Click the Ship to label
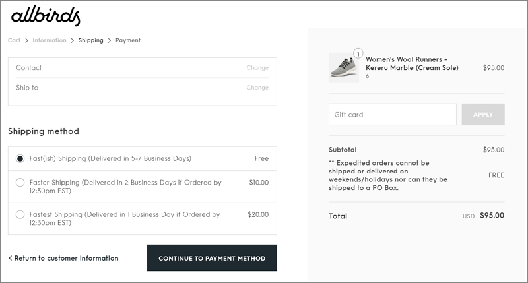Image resolution: width=528 pixels, height=283 pixels. tap(27, 88)
